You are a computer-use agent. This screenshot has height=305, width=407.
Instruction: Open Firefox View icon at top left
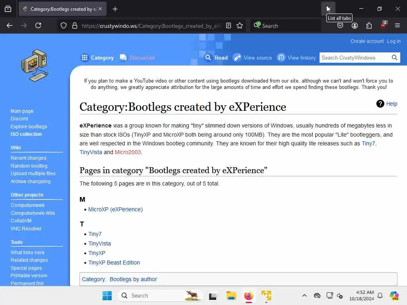(8, 9)
